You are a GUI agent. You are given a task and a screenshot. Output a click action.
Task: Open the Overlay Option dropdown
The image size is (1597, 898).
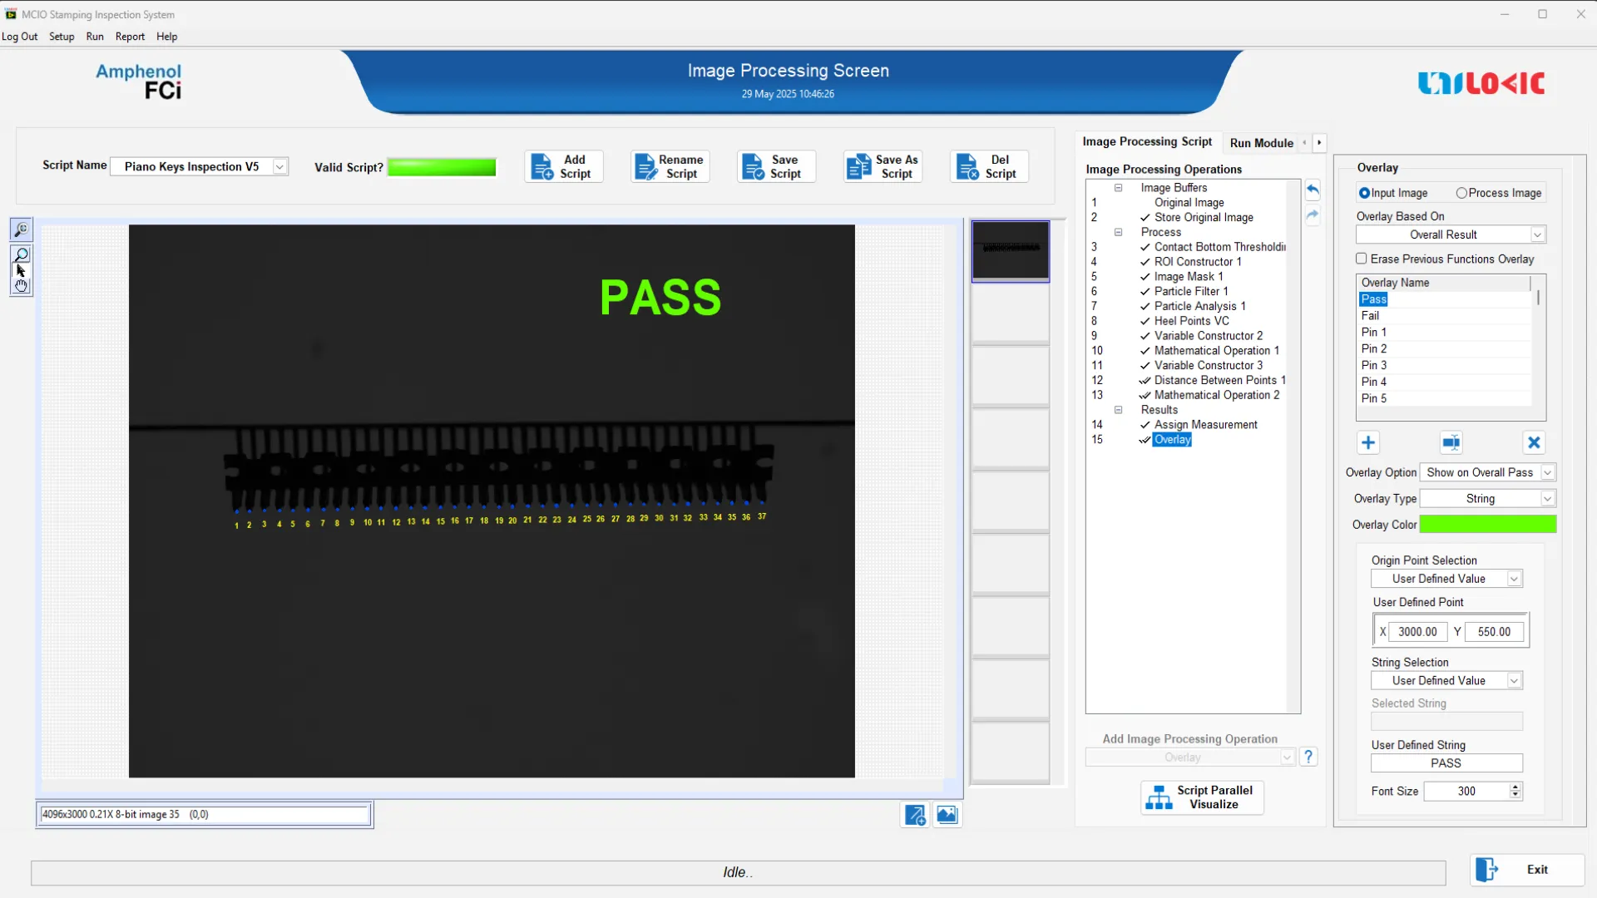click(x=1547, y=472)
